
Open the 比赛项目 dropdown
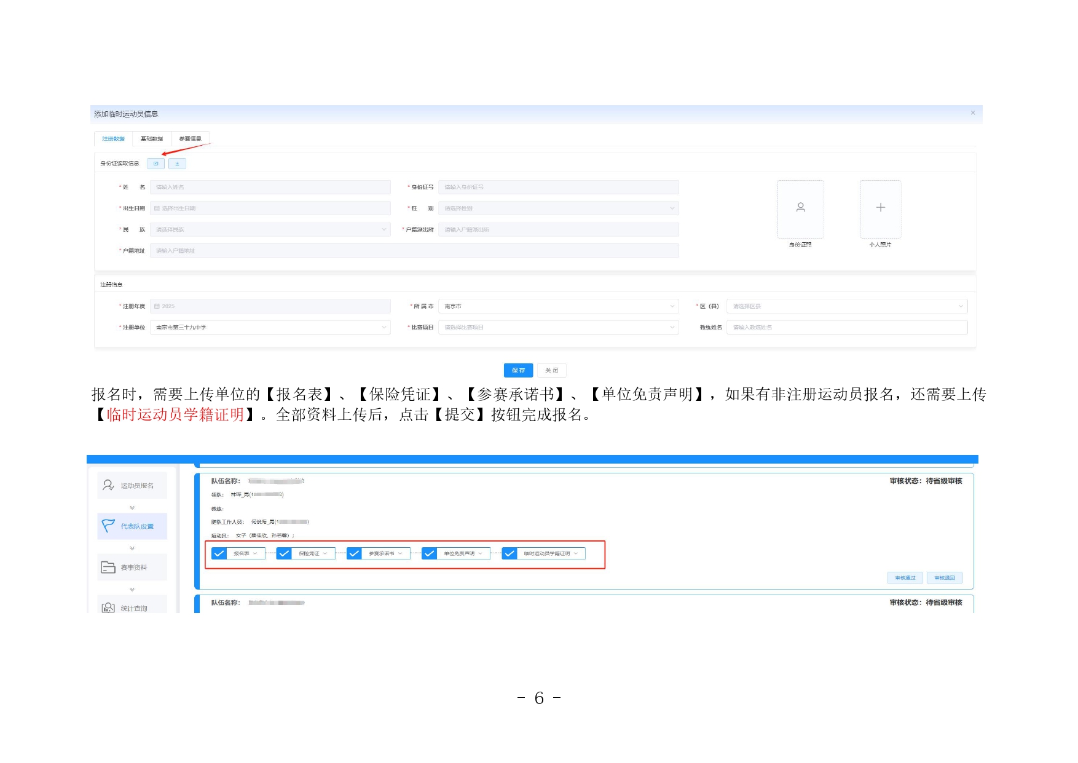(x=558, y=327)
